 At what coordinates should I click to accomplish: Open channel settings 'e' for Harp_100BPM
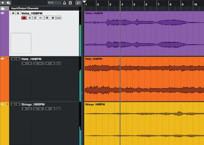(36, 63)
